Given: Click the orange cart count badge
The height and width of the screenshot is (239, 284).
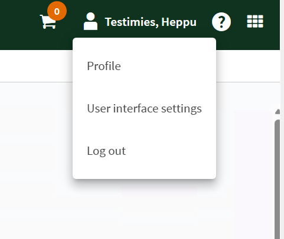Looking at the screenshot, I should 57,11.
